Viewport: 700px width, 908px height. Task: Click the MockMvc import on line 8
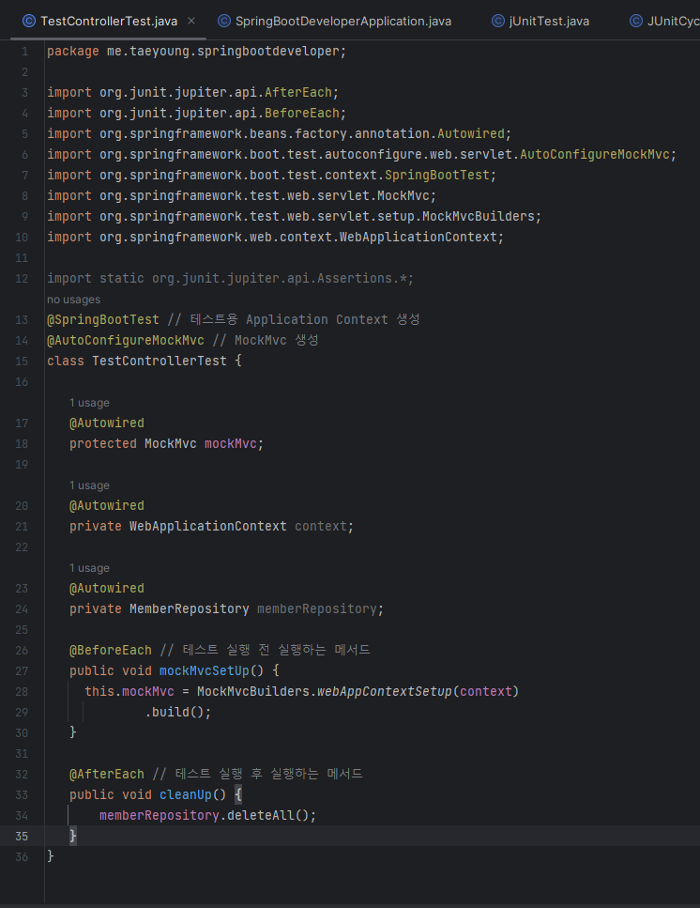click(x=242, y=195)
